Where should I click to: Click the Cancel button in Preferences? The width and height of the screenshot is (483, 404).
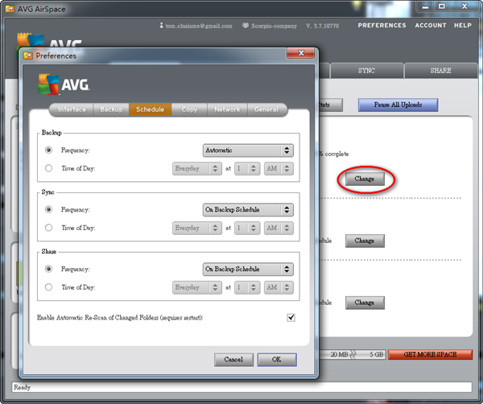pyautogui.click(x=233, y=360)
